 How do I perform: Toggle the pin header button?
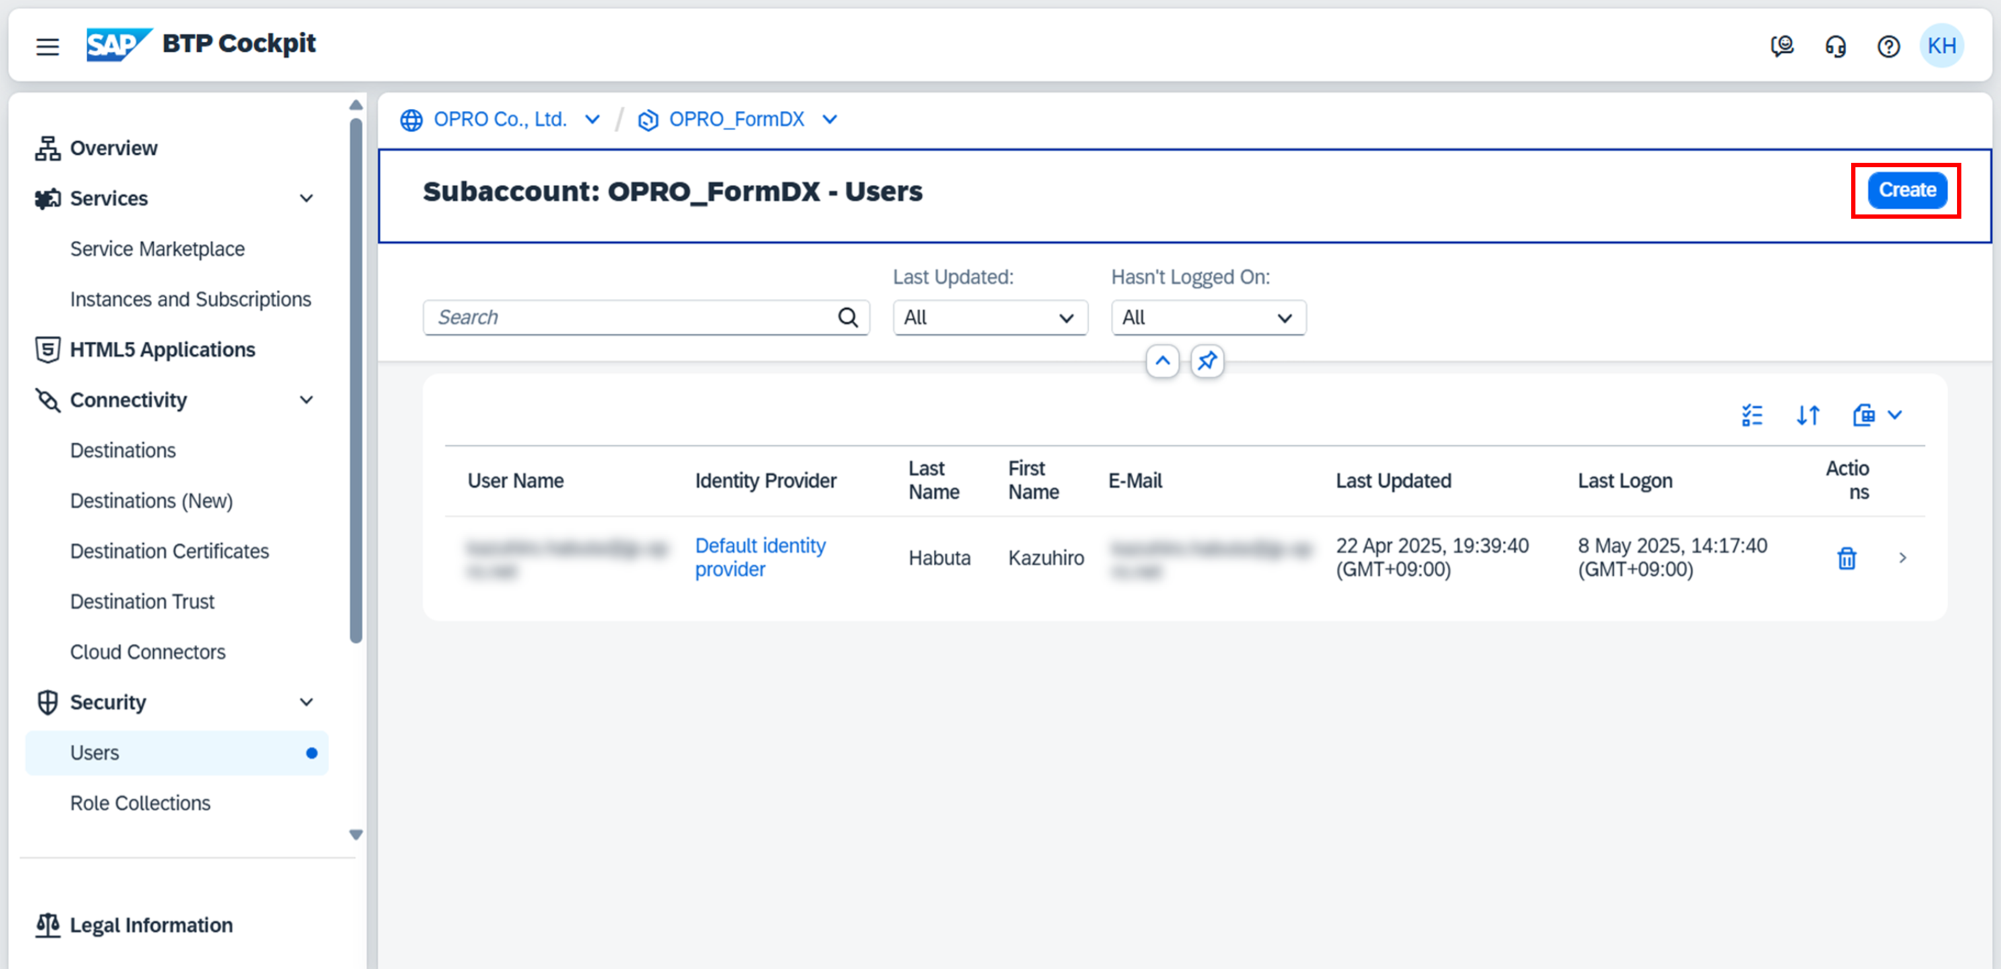click(x=1207, y=361)
